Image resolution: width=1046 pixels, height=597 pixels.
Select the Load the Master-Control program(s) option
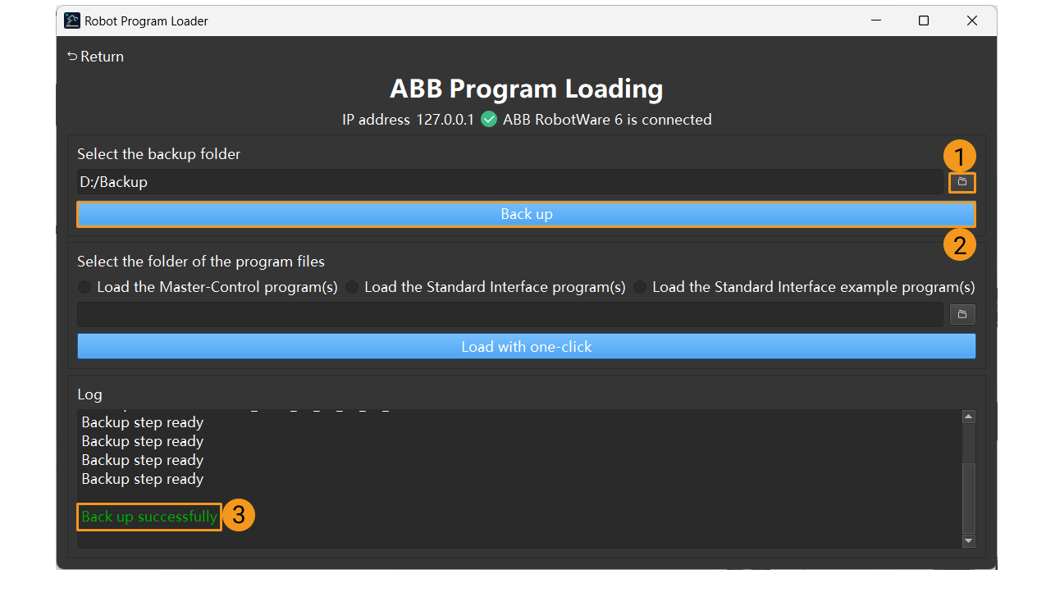[83, 287]
